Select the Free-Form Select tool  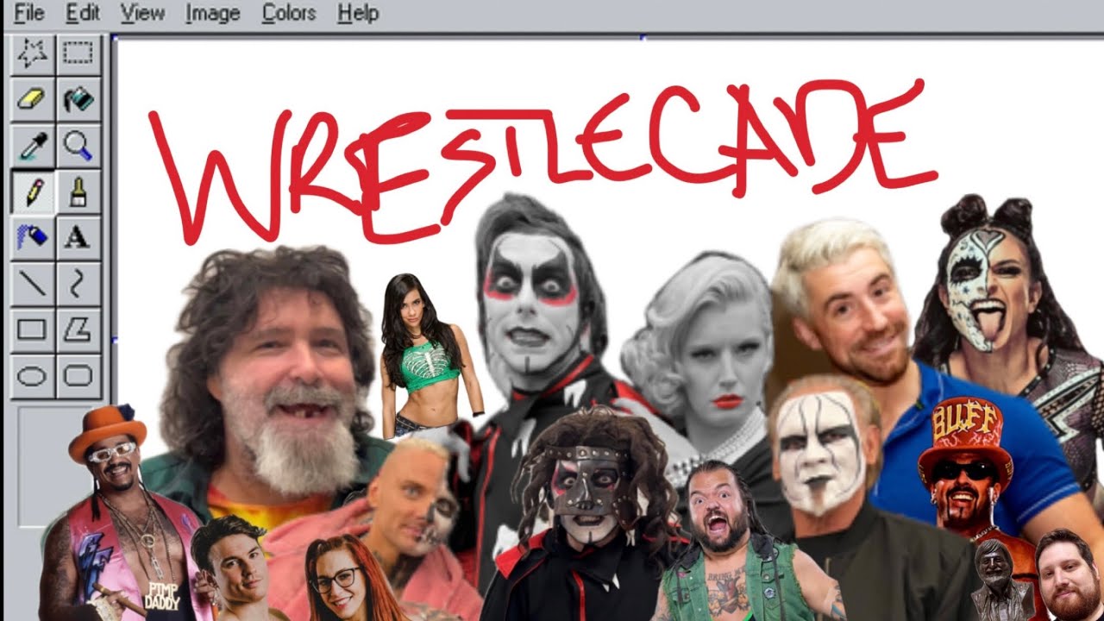click(33, 53)
